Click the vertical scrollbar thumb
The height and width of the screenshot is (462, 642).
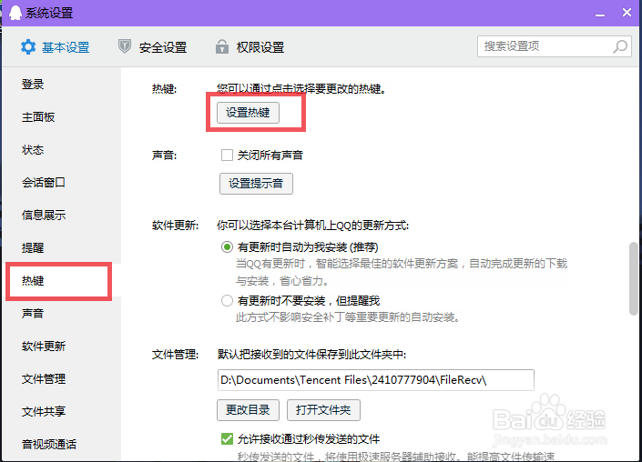click(x=634, y=279)
